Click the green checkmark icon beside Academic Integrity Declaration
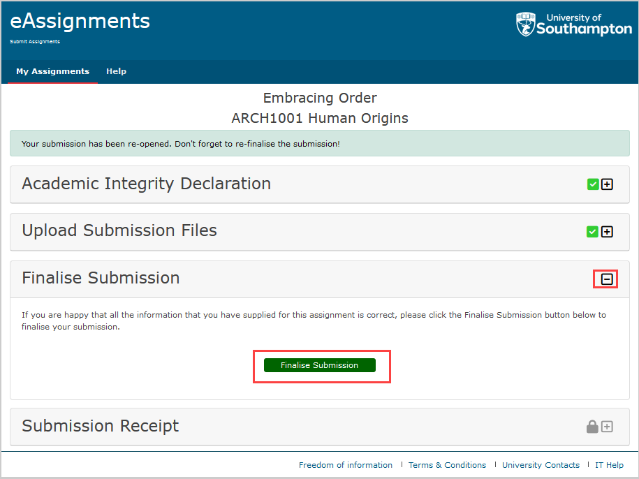This screenshot has height=479, width=639. coord(592,184)
